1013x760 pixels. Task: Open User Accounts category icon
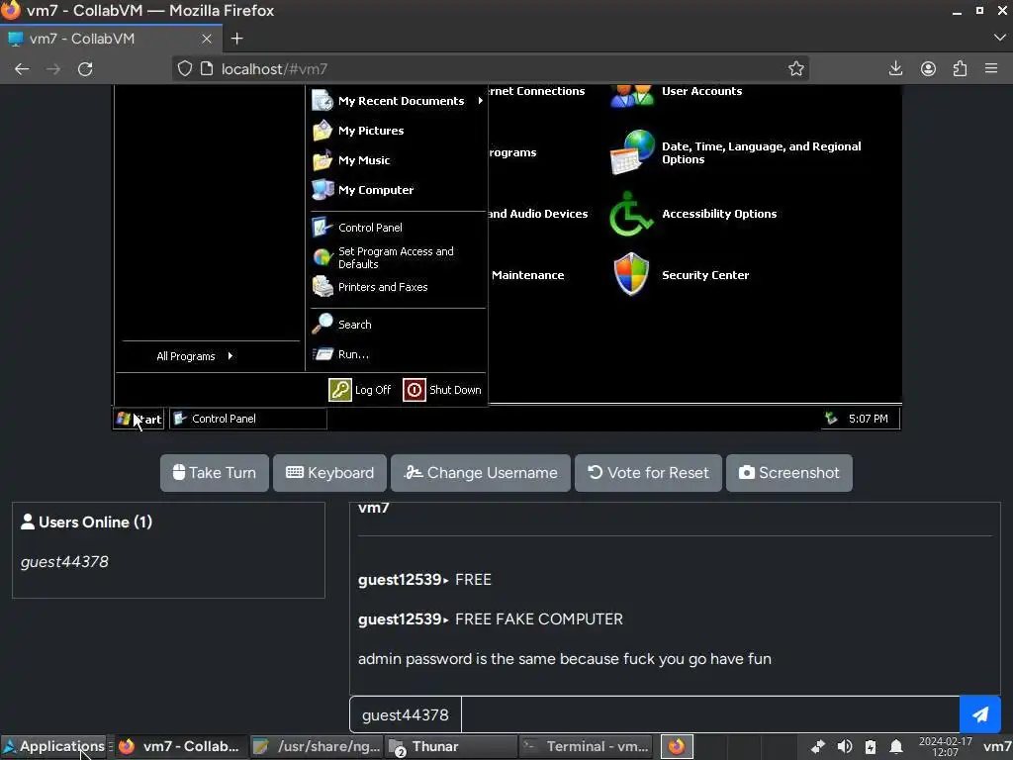632,94
